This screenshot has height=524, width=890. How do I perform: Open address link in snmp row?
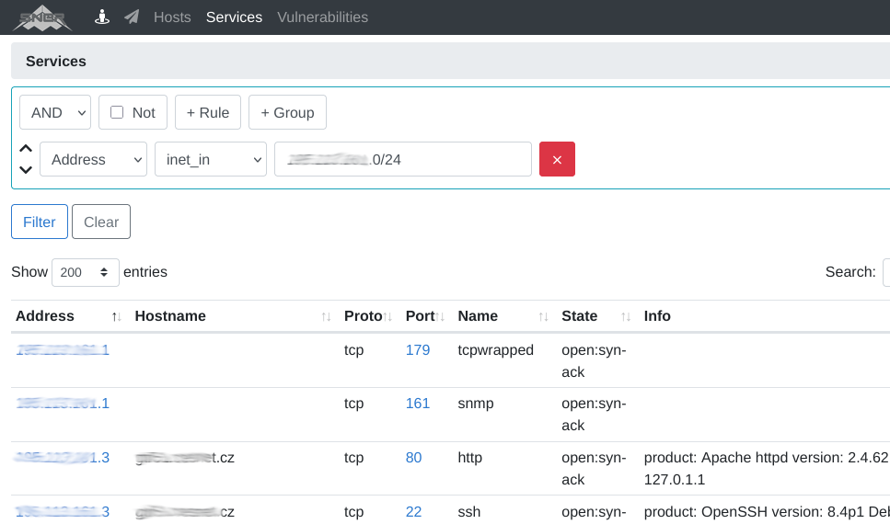(x=63, y=404)
